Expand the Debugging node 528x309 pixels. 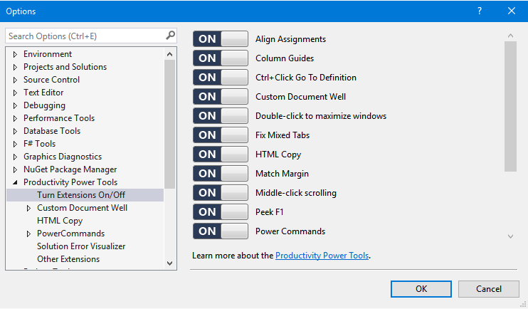click(x=15, y=105)
